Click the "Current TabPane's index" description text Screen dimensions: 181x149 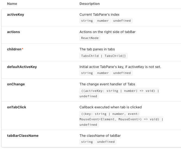[x=99, y=14]
